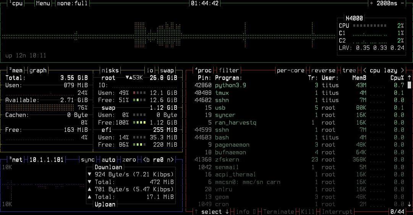Toggle process tree view
Viewport: 413px width, 215px height.
(349, 70)
